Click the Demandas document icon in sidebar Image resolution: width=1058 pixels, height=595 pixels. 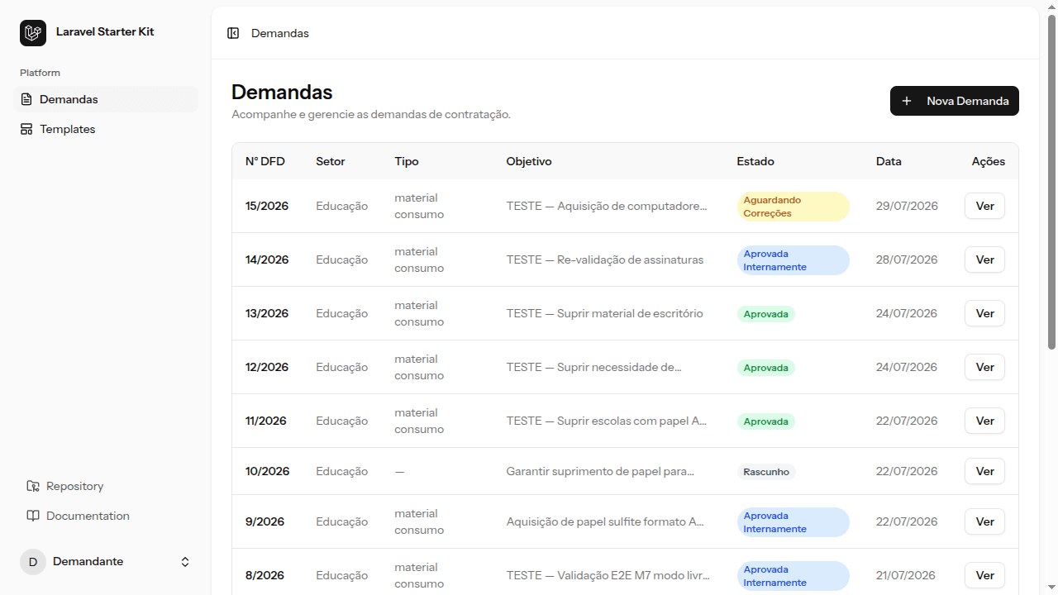(26, 99)
